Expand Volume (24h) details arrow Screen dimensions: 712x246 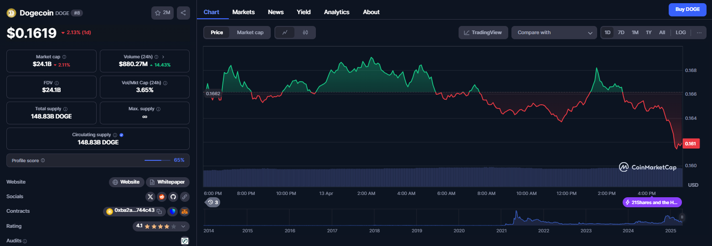[x=163, y=57]
